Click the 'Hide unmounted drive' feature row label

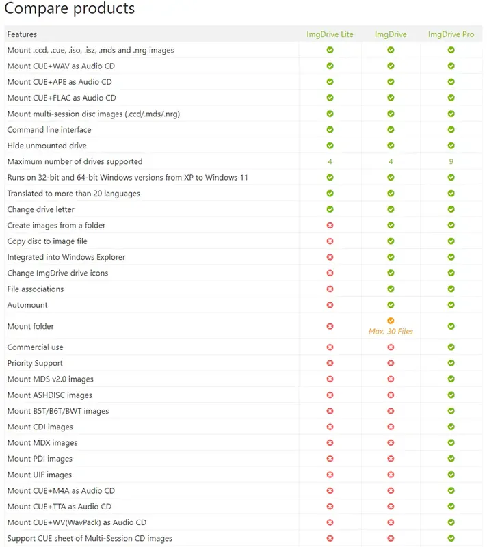(47, 146)
